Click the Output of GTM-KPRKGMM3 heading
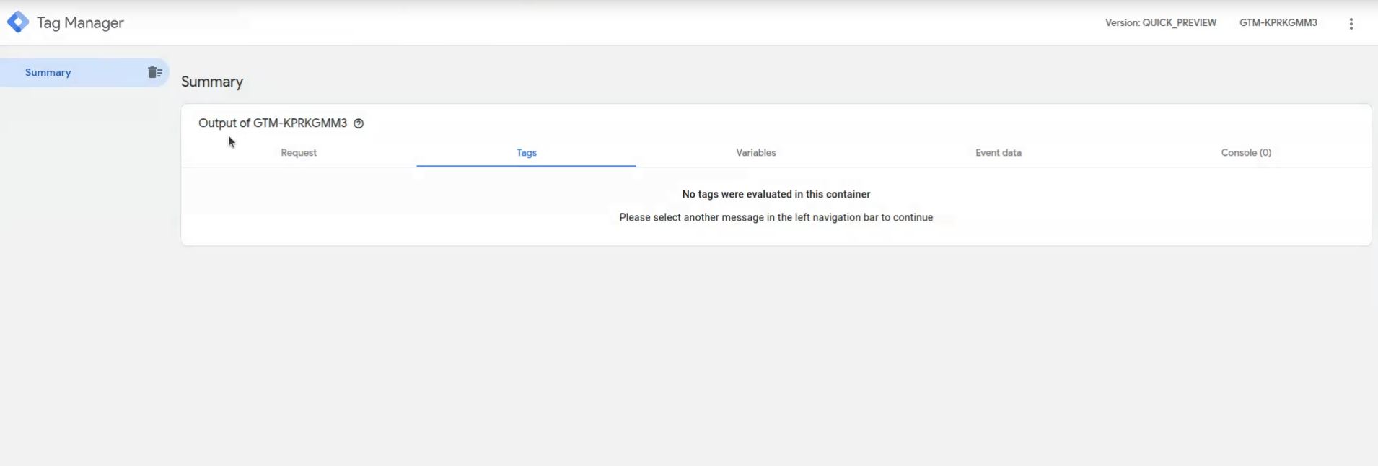 point(273,123)
